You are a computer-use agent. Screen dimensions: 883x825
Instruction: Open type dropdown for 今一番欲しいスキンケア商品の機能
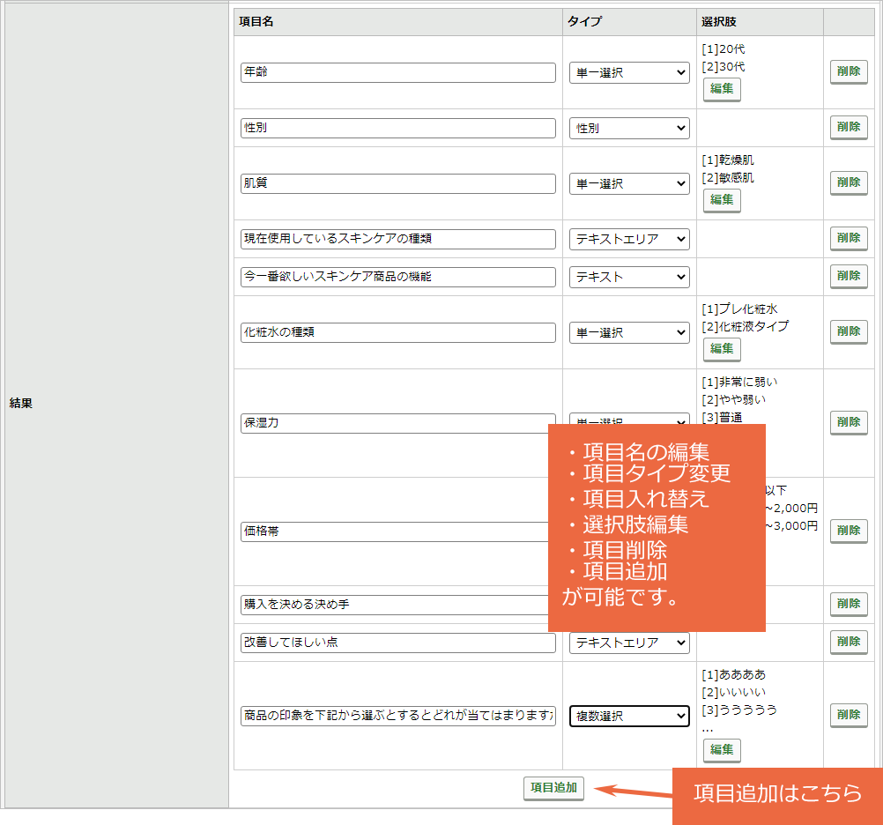(x=629, y=277)
